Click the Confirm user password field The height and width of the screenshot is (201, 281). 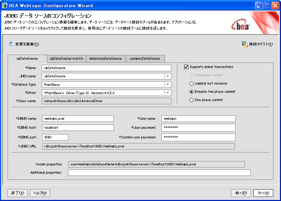tap(199, 137)
